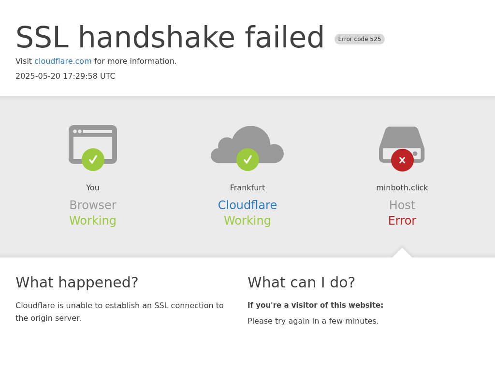Click the gray cloud icon

[247, 144]
